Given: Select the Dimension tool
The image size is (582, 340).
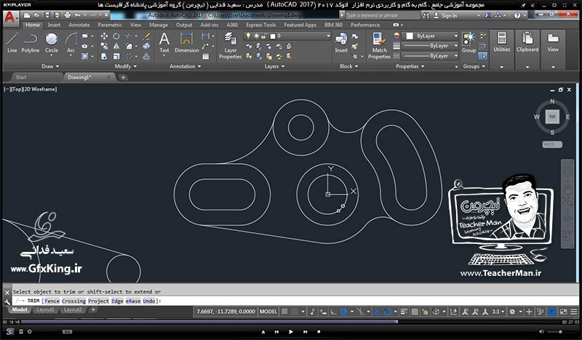Looking at the screenshot, I should pos(187,42).
